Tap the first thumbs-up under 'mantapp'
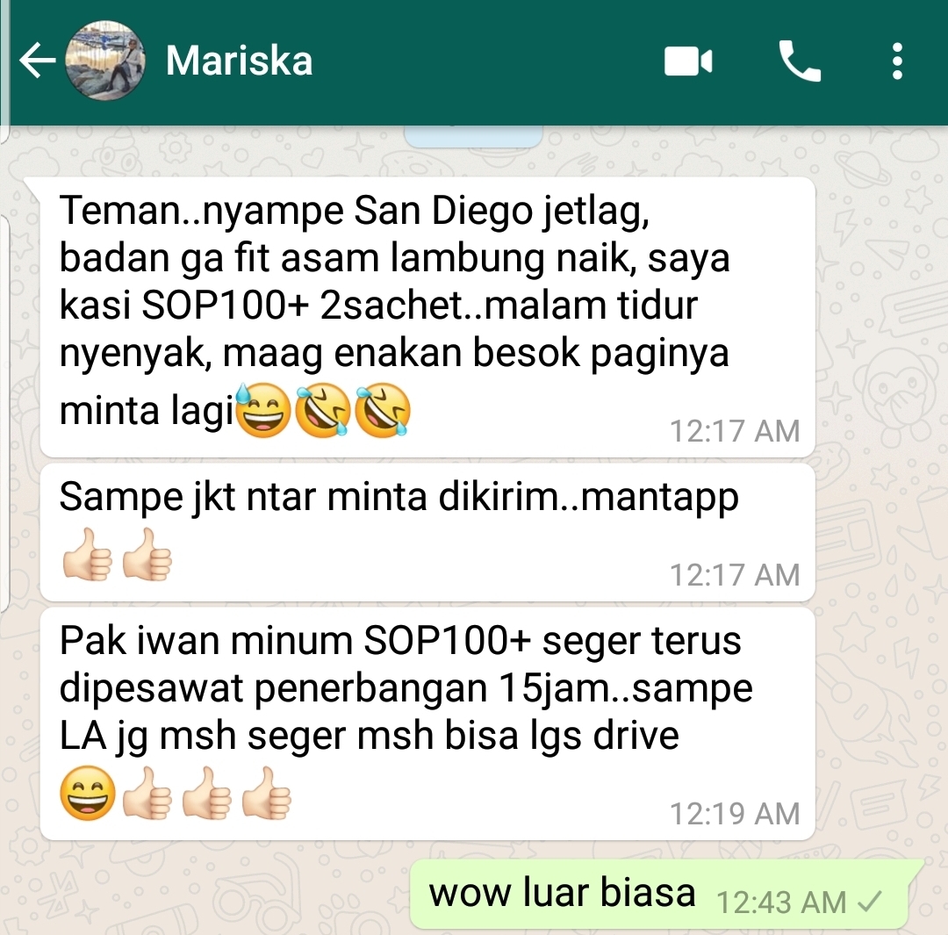This screenshot has height=935, width=948. [88, 555]
